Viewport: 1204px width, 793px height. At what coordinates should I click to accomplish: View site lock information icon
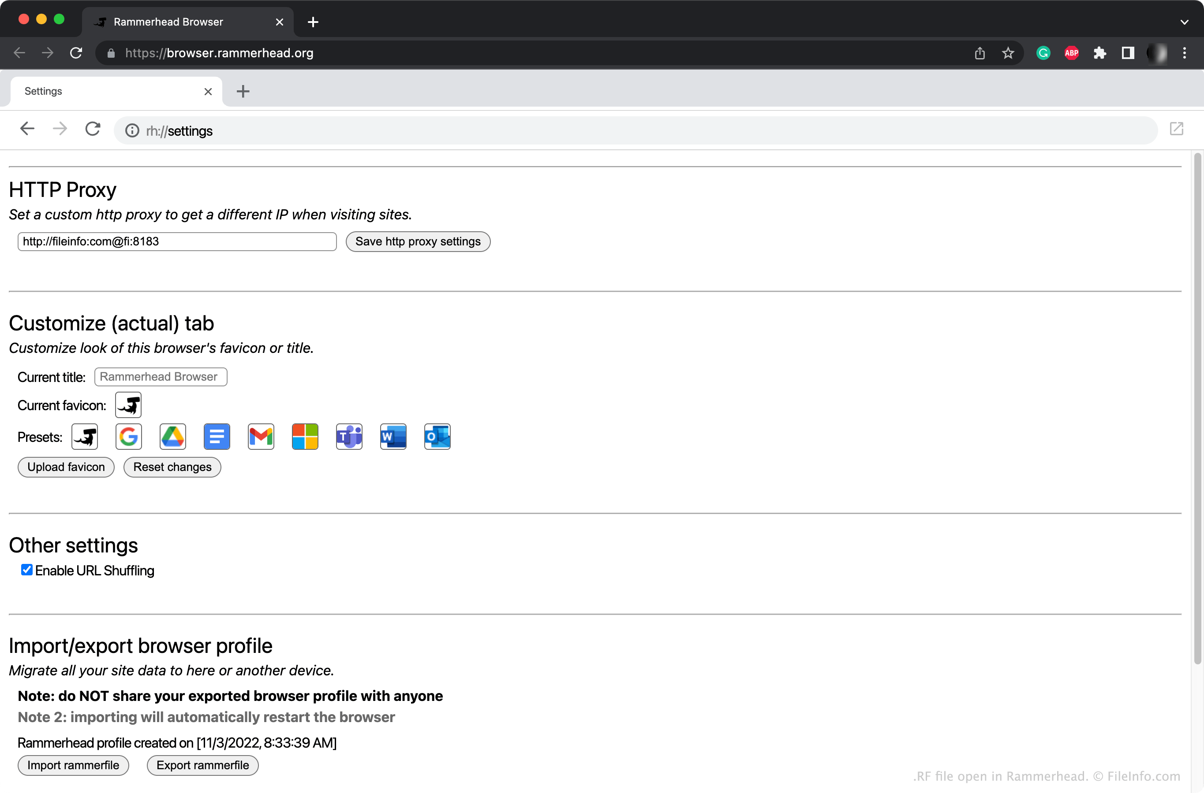click(x=111, y=53)
